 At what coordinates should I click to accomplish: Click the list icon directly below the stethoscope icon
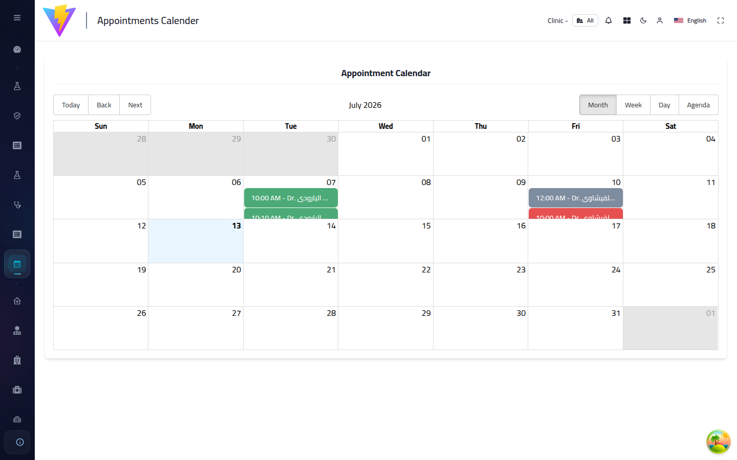(x=17, y=235)
